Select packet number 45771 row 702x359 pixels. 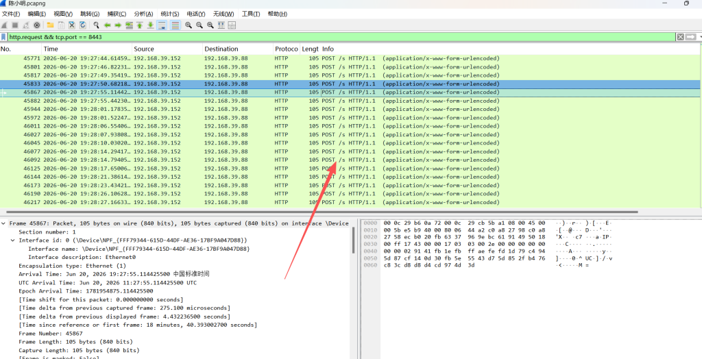[349, 58]
